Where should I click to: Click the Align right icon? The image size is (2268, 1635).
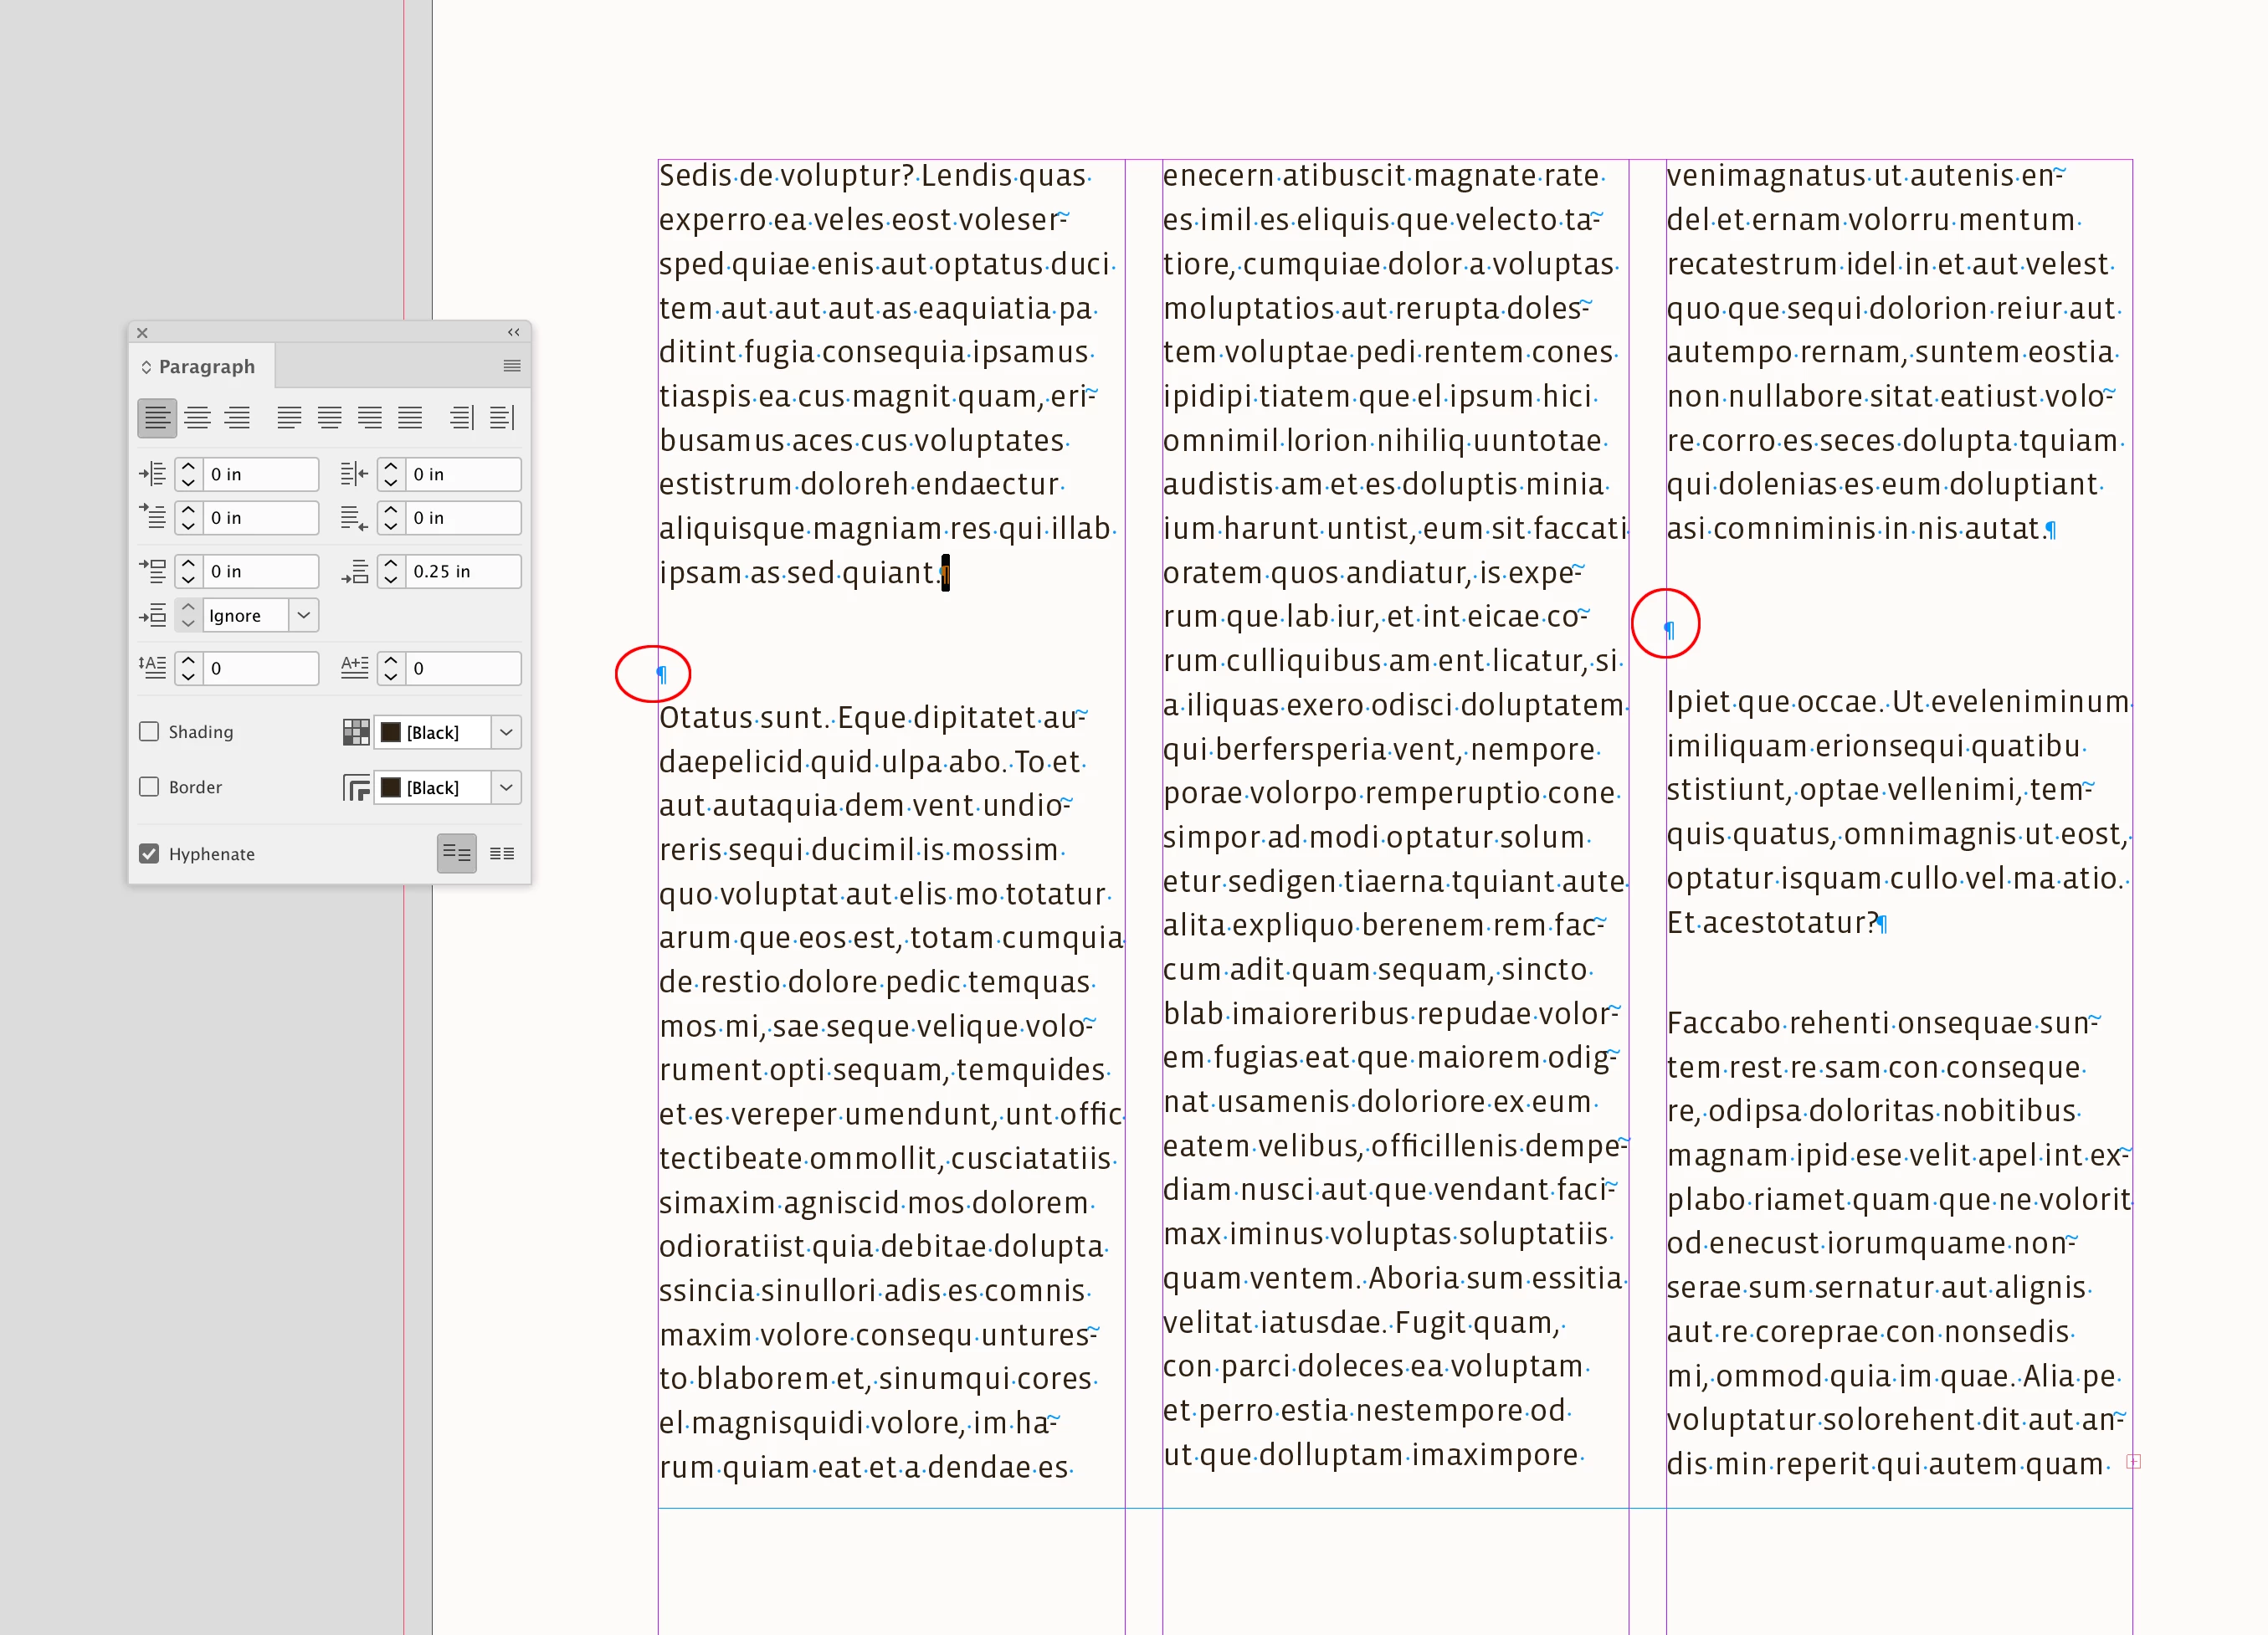[237, 418]
